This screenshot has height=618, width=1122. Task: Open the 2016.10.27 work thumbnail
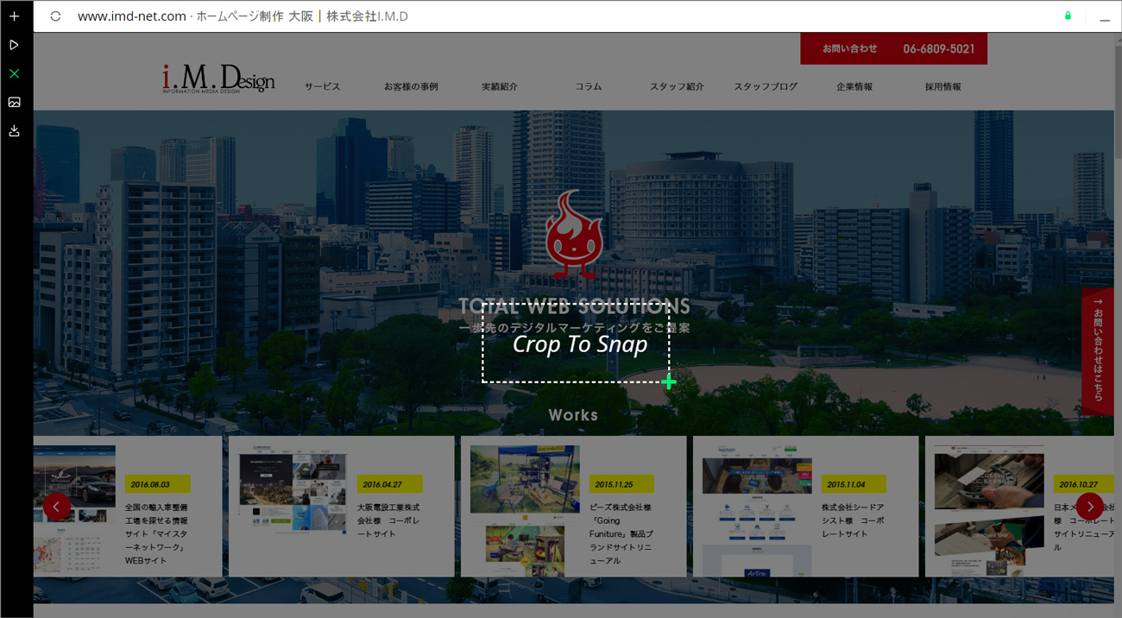point(989,510)
